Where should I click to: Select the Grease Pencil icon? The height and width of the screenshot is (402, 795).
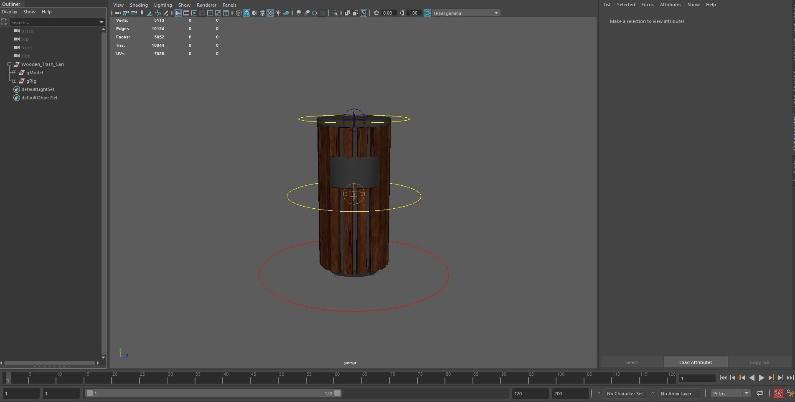tap(166, 13)
